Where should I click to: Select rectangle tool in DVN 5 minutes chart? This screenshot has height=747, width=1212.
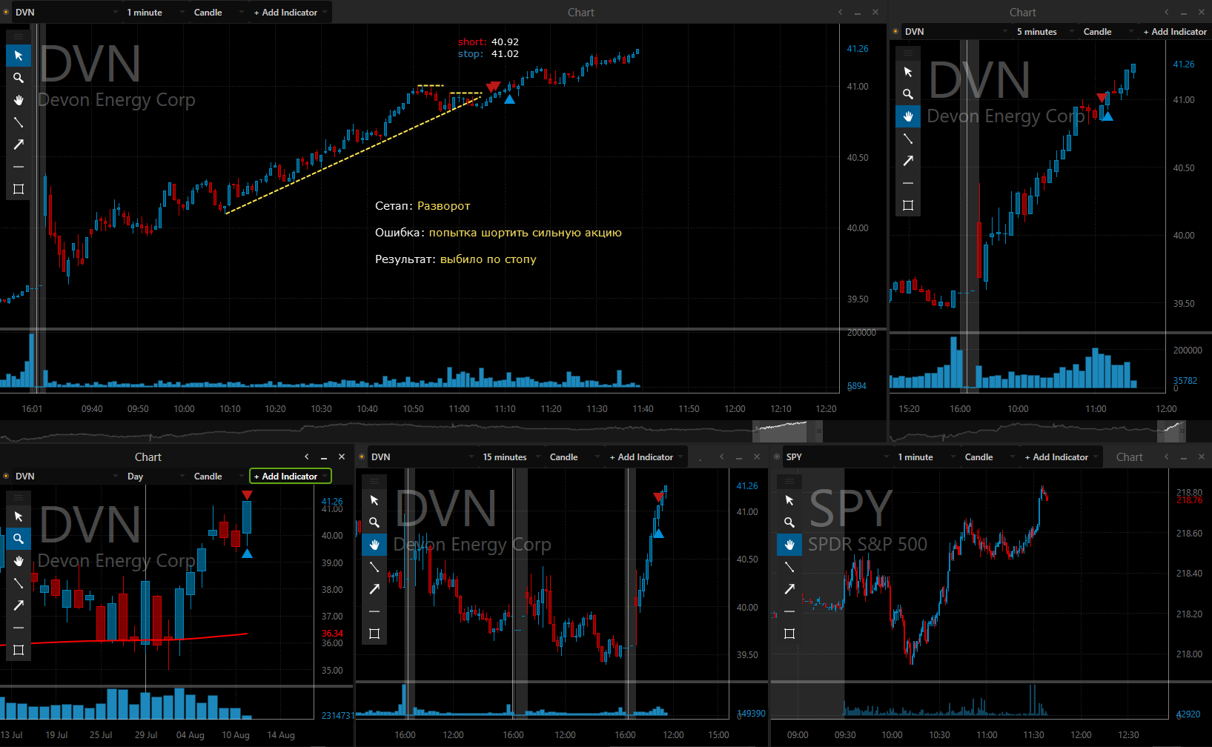908,205
